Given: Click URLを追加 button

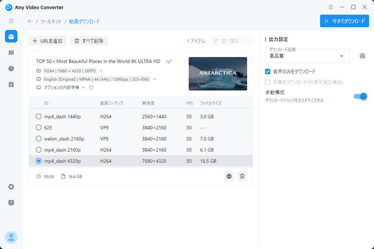Looking at the screenshot, I should [48, 41].
